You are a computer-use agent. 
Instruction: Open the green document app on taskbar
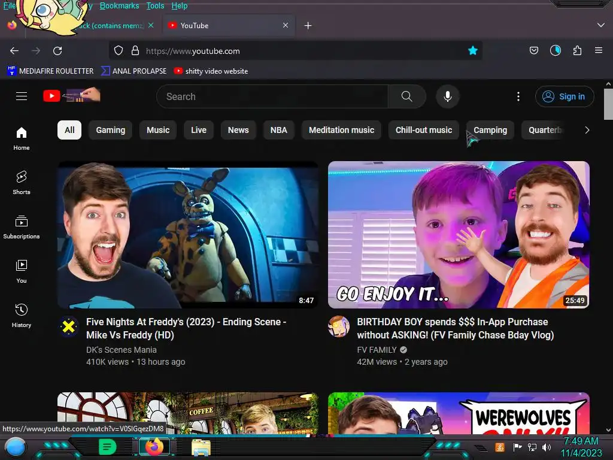tap(107, 447)
